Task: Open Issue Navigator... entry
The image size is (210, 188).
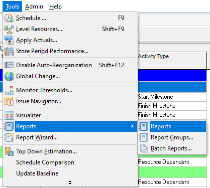Action: click(x=70, y=101)
